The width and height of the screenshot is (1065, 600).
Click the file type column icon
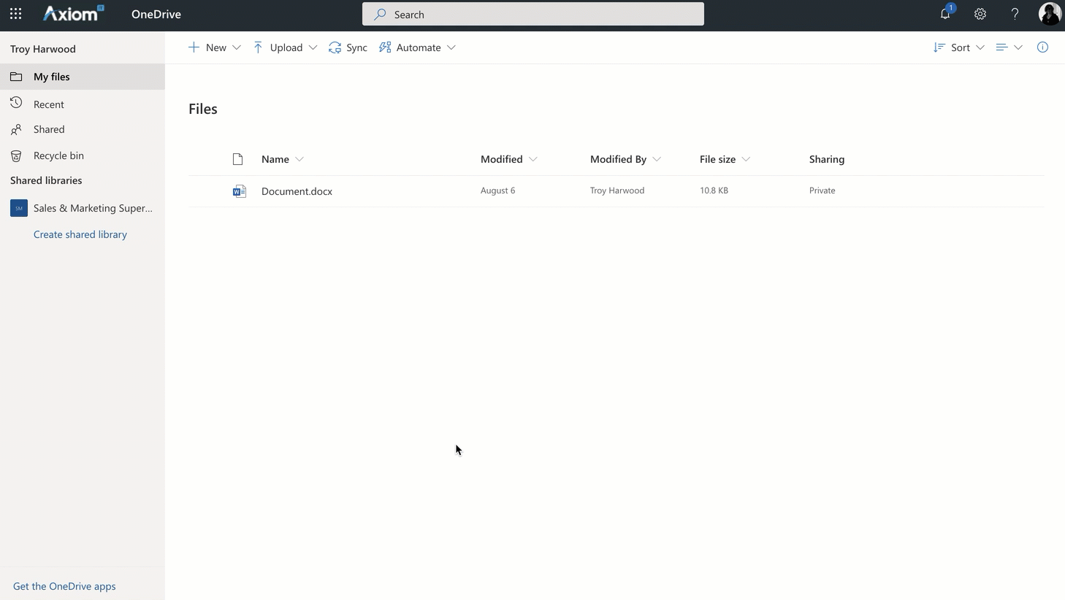pyautogui.click(x=237, y=159)
